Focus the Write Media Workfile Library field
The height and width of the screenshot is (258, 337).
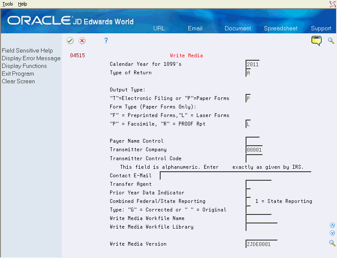coord(261,227)
